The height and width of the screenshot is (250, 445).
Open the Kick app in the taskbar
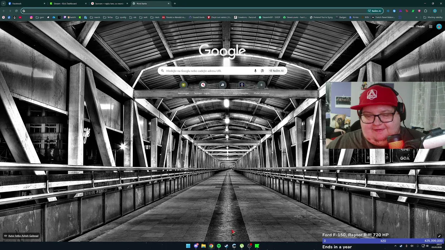click(x=257, y=246)
